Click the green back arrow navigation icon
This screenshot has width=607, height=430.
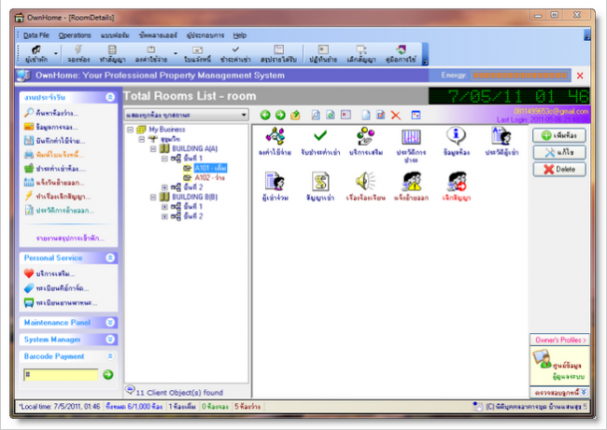point(265,115)
